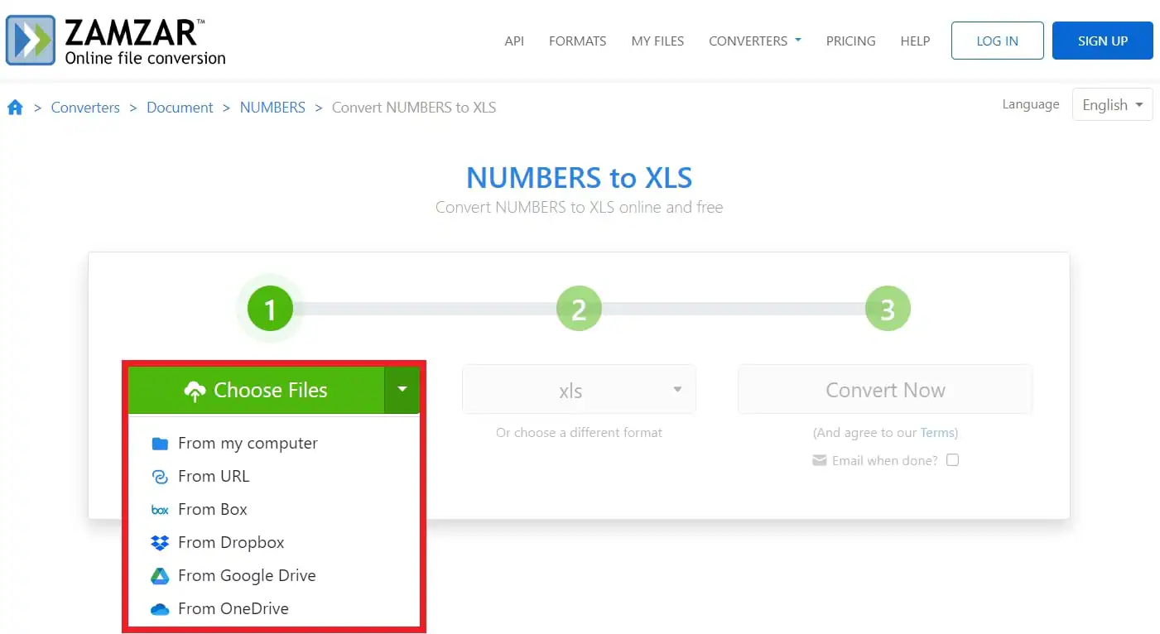Open the Terms link
The image size is (1160, 634).
coord(937,433)
